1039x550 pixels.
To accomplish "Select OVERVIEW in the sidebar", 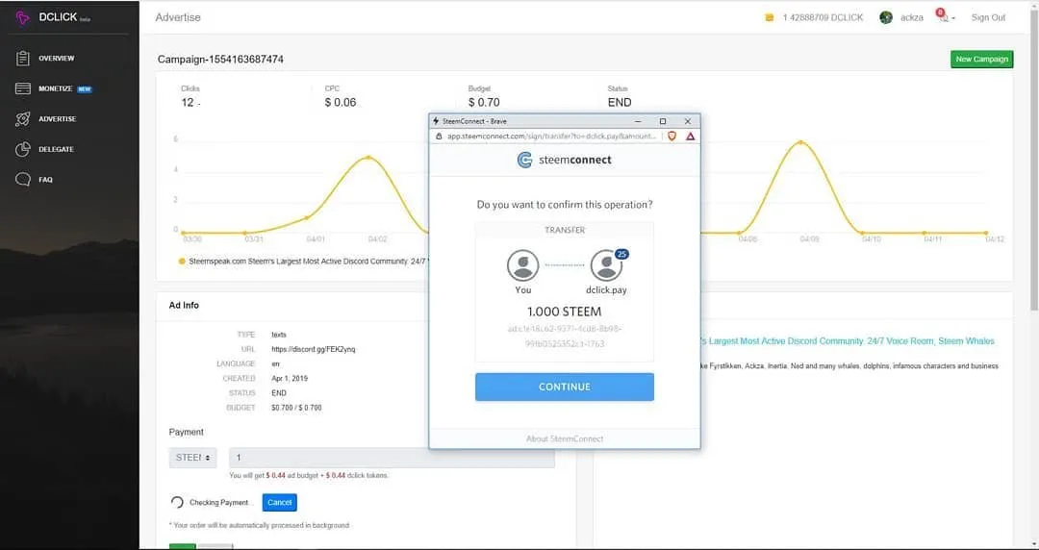I will point(57,59).
